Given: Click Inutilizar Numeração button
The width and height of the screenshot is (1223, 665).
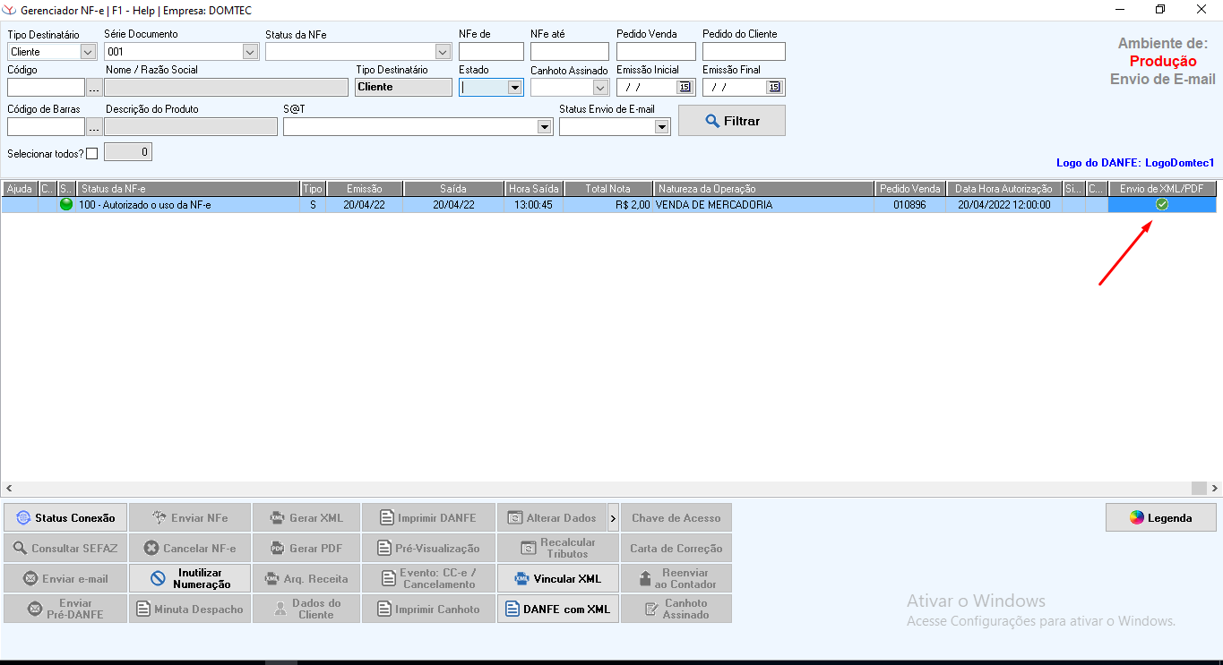Looking at the screenshot, I should pos(190,579).
